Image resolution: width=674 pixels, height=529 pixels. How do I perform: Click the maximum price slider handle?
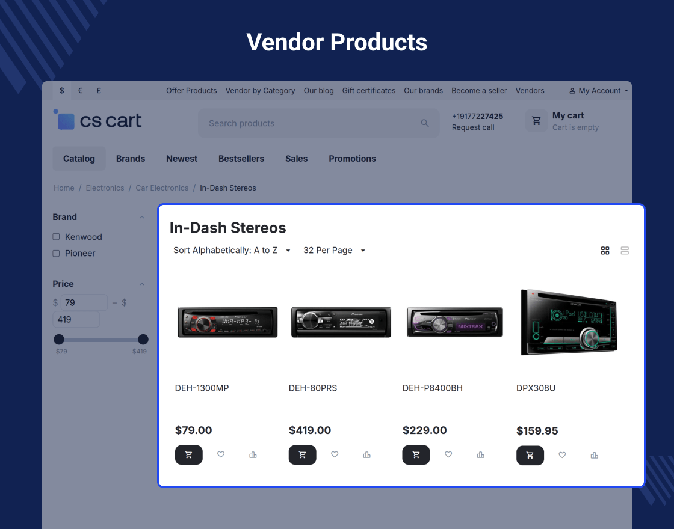[143, 340]
